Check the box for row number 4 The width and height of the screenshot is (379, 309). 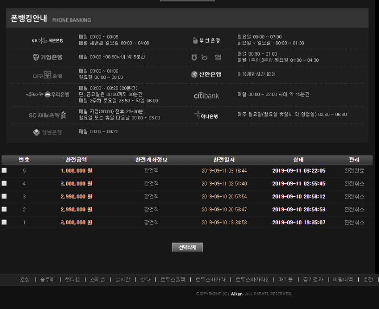click(x=4, y=183)
